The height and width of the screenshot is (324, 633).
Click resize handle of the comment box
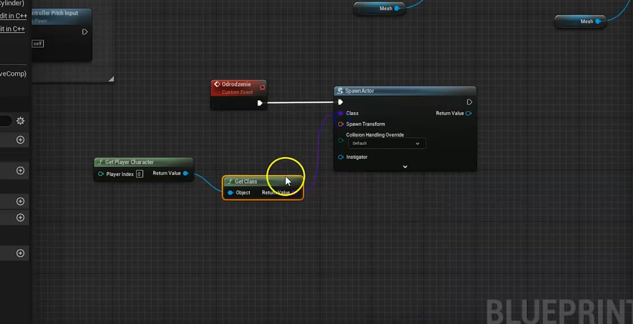(x=111, y=79)
